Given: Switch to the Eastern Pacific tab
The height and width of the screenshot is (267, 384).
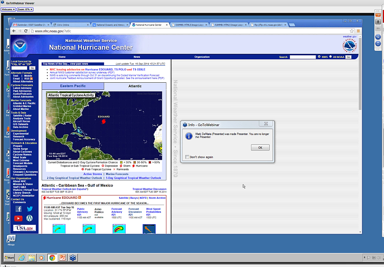Looking at the screenshot, I should click(73, 86).
